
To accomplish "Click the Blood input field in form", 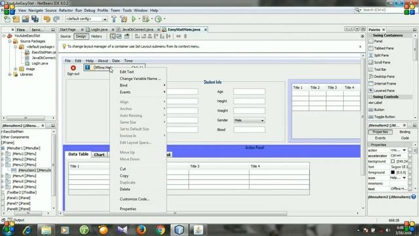I will (x=249, y=130).
